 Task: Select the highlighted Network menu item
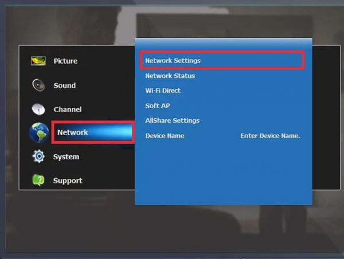tap(93, 132)
